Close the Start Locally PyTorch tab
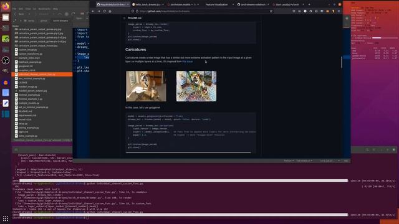The height and width of the screenshot is (224, 399). [303, 4]
